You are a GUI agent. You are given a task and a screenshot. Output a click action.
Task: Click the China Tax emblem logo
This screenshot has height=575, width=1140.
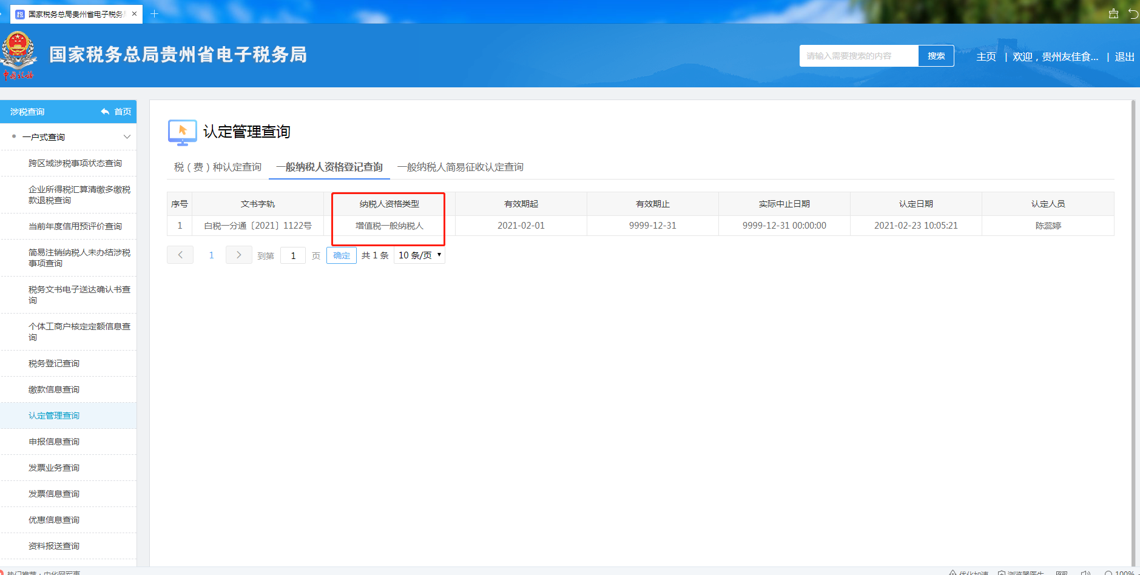pyautogui.click(x=19, y=55)
